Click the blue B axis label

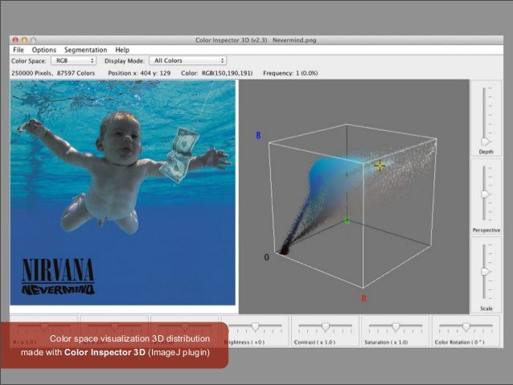[x=258, y=135]
